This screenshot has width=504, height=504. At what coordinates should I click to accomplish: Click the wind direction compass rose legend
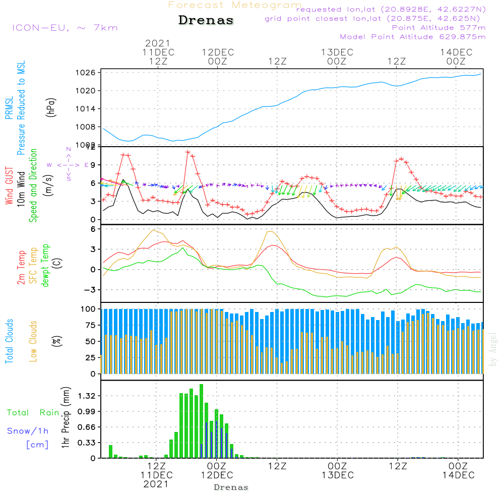pyautogui.click(x=69, y=164)
